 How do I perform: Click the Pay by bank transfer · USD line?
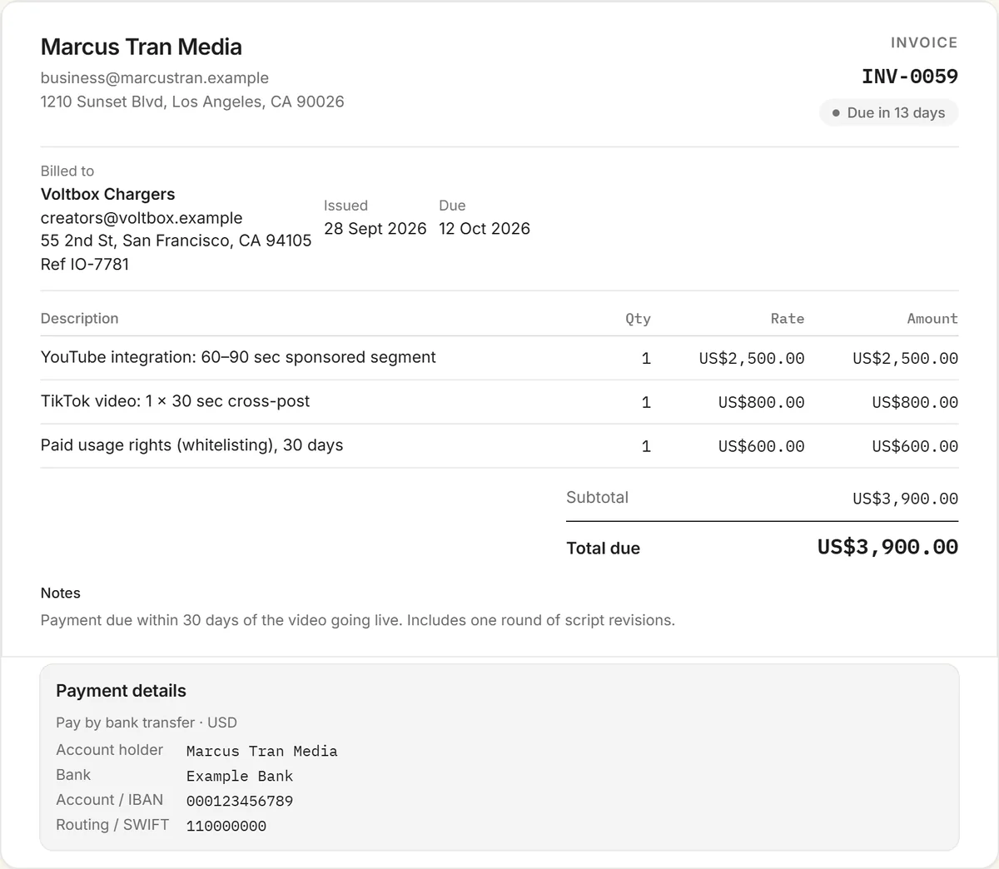pos(147,723)
